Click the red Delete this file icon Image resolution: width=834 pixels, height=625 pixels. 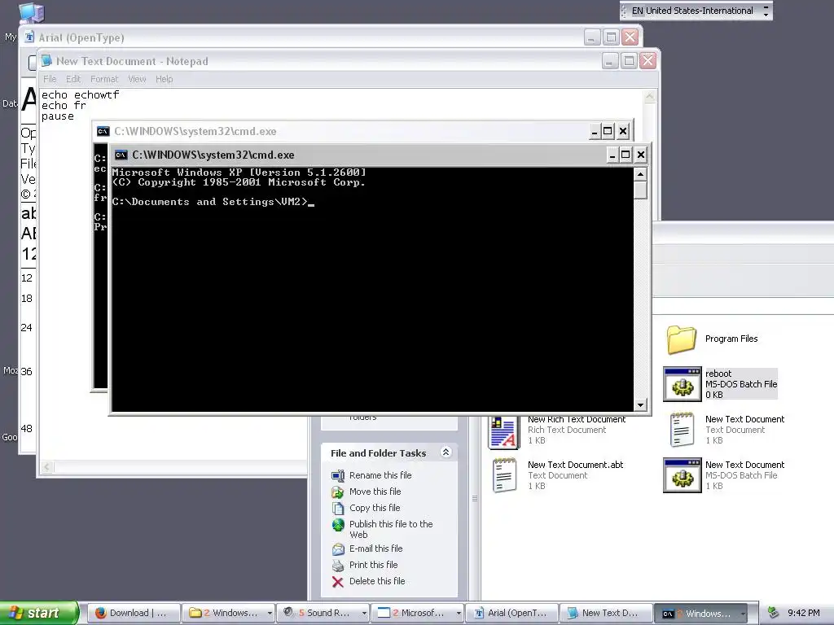[x=338, y=582]
